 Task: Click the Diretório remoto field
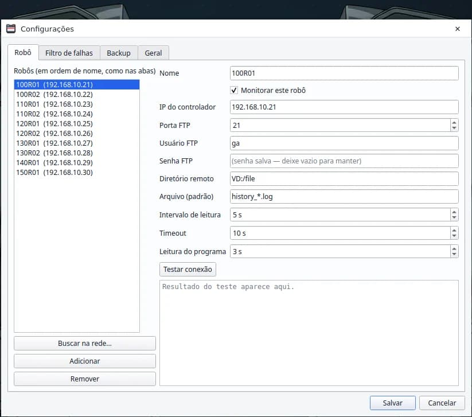coord(344,178)
